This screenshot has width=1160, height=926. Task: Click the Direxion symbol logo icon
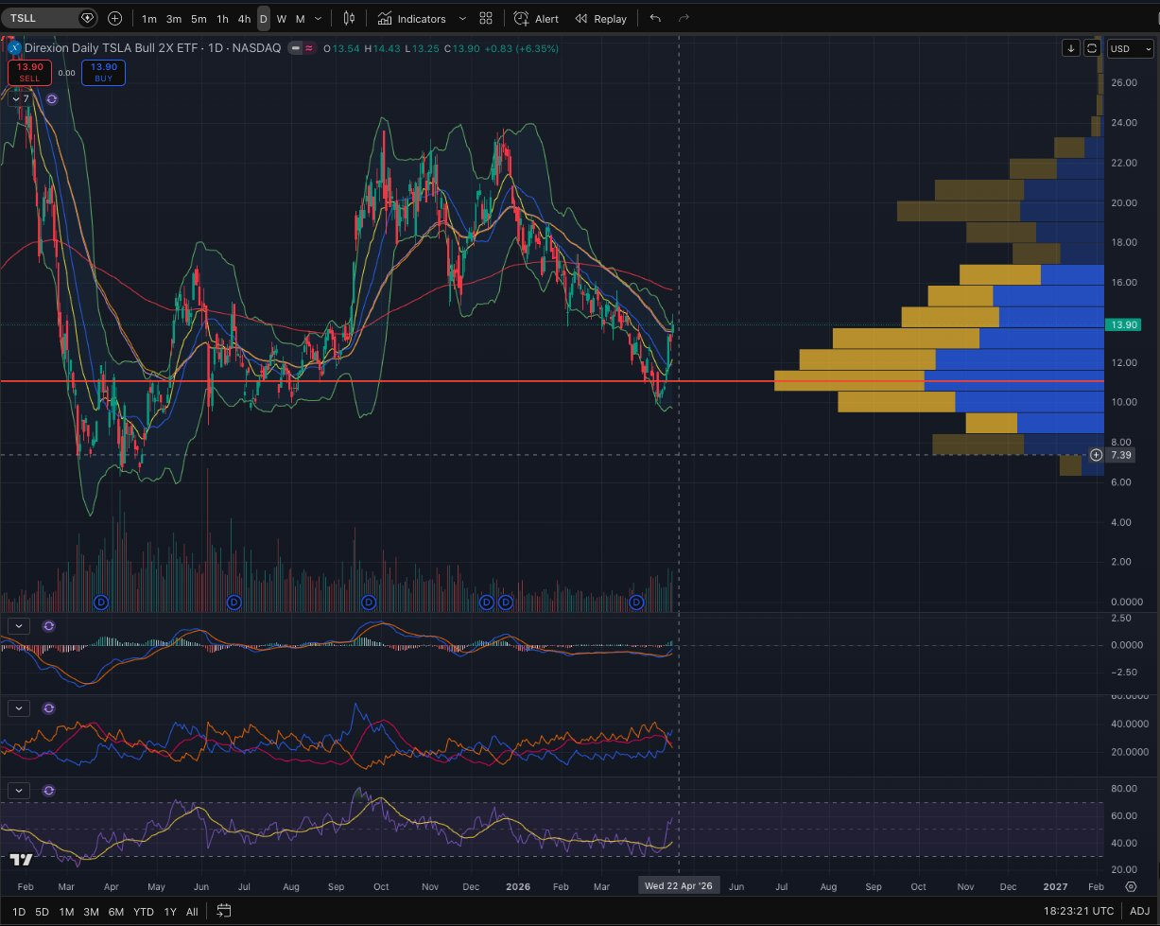click(x=14, y=47)
